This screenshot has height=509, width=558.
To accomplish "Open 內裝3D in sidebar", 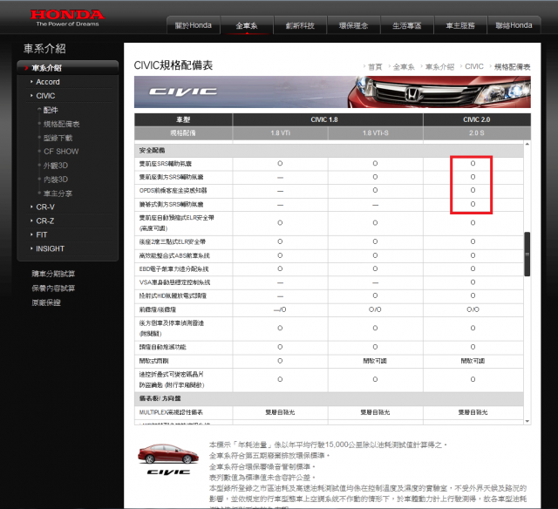I will pyautogui.click(x=56, y=180).
